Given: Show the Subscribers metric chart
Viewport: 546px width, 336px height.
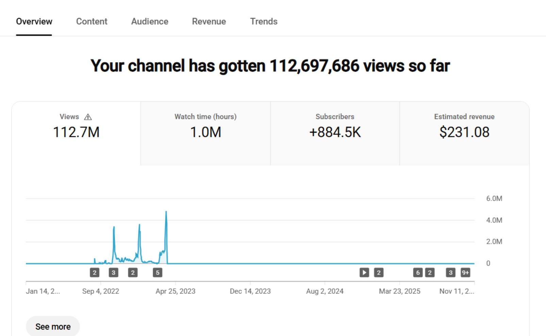Looking at the screenshot, I should pyautogui.click(x=335, y=133).
